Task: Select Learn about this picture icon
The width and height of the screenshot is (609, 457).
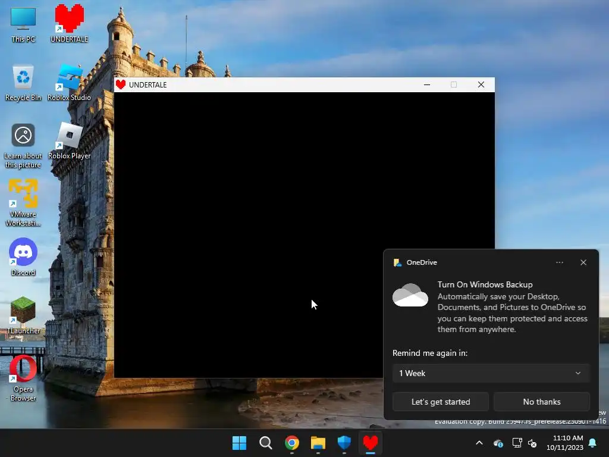Action: (23, 146)
